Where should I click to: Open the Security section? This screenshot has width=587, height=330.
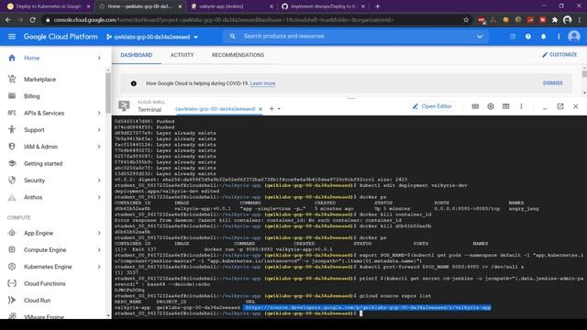[35, 181]
